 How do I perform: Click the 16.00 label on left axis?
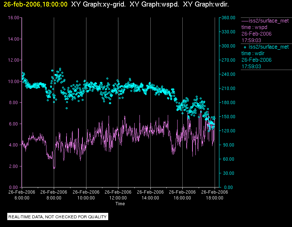(13, 18)
